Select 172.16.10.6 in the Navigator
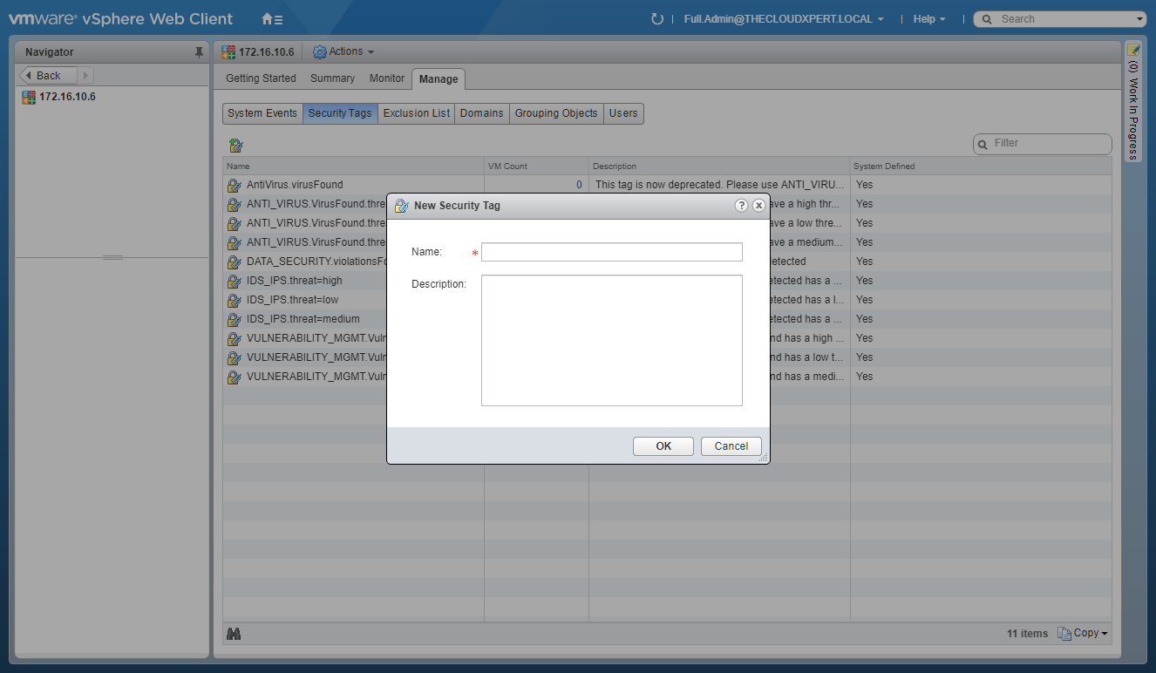This screenshot has width=1156, height=673. tap(67, 97)
